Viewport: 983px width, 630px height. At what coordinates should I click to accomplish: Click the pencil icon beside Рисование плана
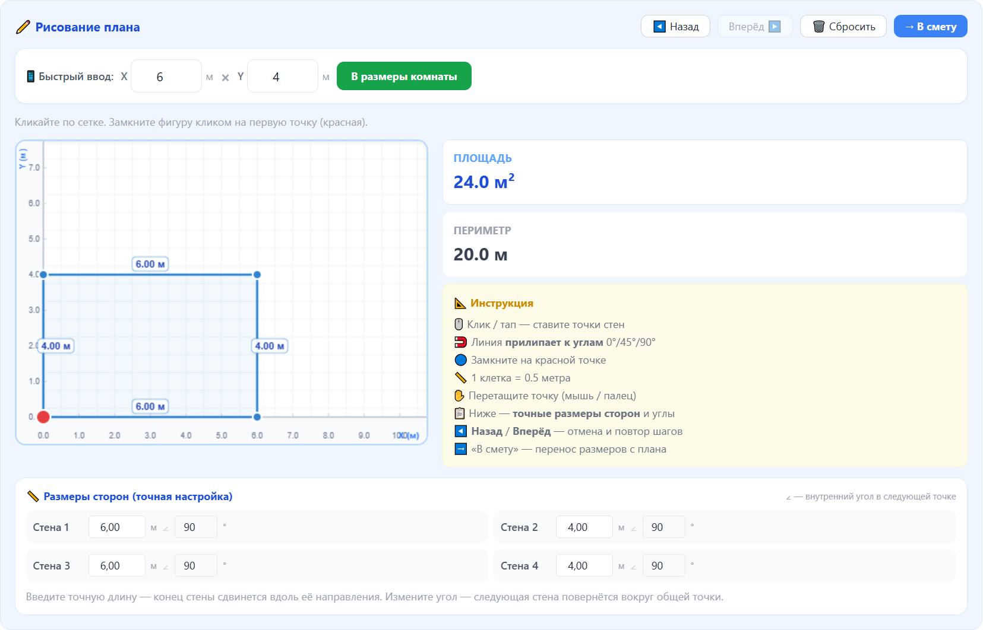tap(23, 27)
